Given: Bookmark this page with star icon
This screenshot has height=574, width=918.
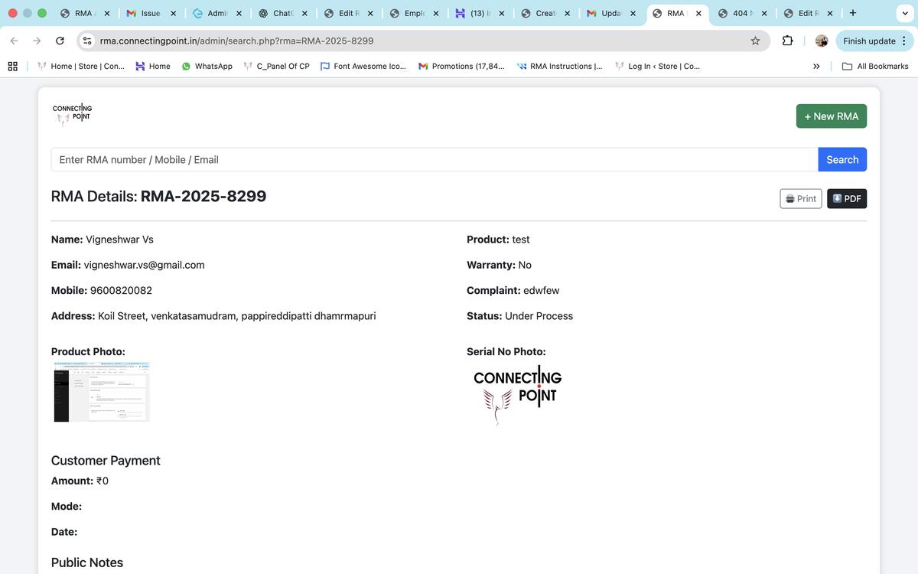Looking at the screenshot, I should pyautogui.click(x=755, y=41).
